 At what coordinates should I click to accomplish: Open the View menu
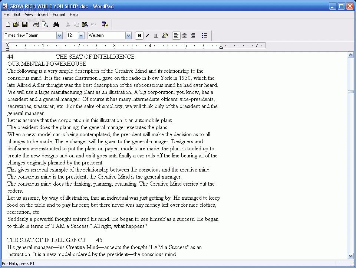tap(29, 14)
